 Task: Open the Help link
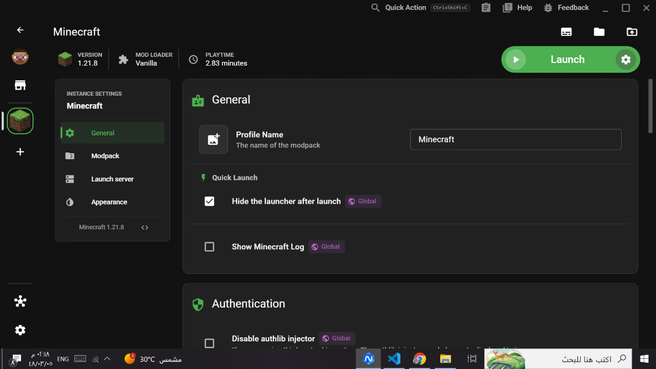click(x=518, y=8)
